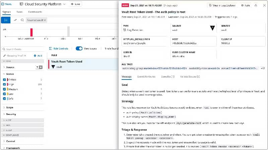Image resolution: width=268 pixels, height=150 pixels.
Task: Click the share/export icon in detail panel
Action: coord(255,5)
